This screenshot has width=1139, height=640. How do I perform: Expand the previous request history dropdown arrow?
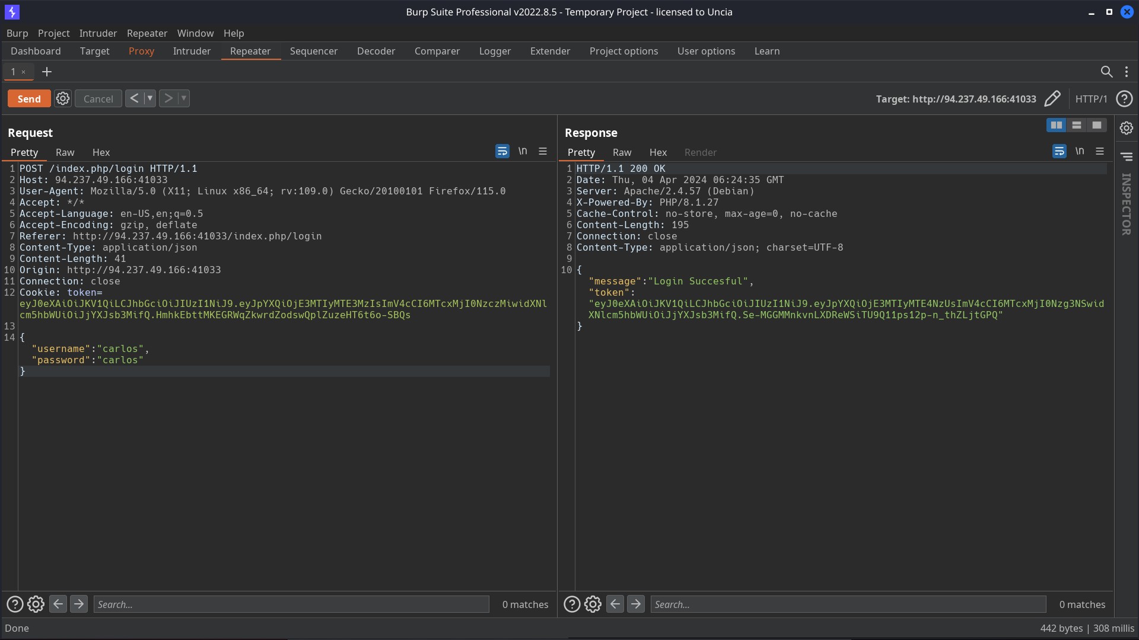pyautogui.click(x=150, y=98)
